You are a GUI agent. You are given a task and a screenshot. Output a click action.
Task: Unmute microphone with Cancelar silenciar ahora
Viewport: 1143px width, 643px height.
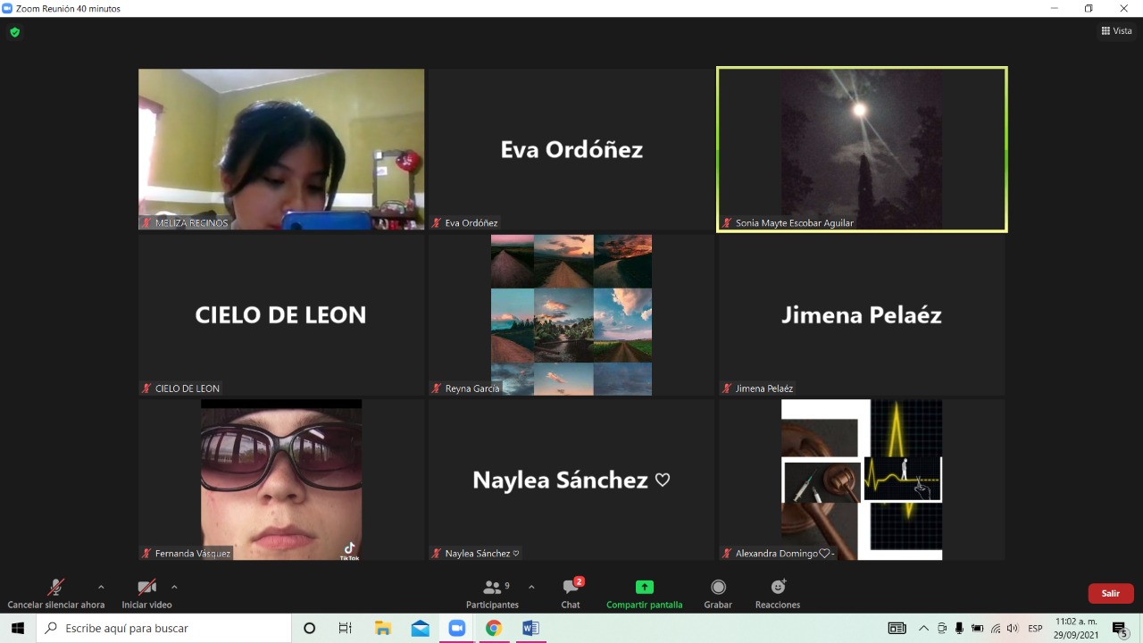pos(55,595)
